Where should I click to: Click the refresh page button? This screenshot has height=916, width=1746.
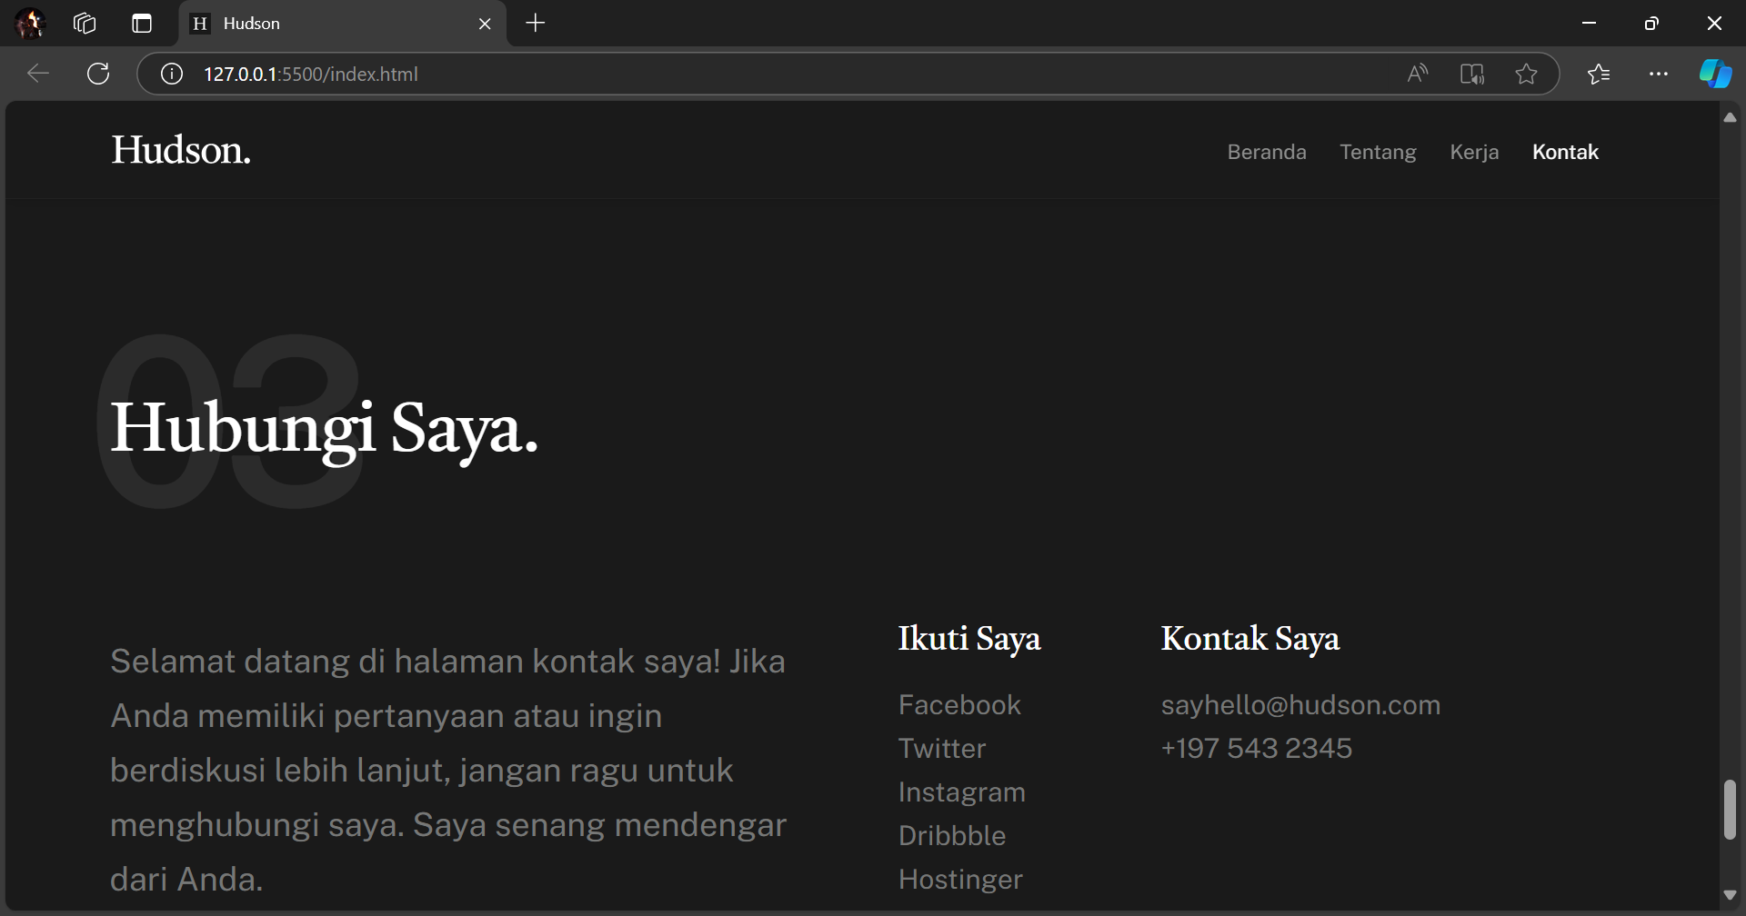[x=98, y=74]
